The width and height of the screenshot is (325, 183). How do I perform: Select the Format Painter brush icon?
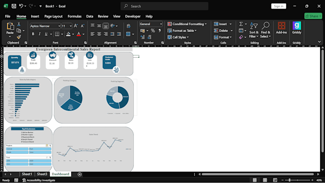click(x=19, y=37)
